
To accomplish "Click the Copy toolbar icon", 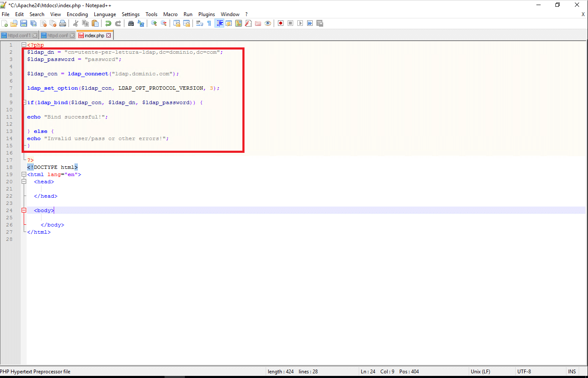I will point(85,23).
